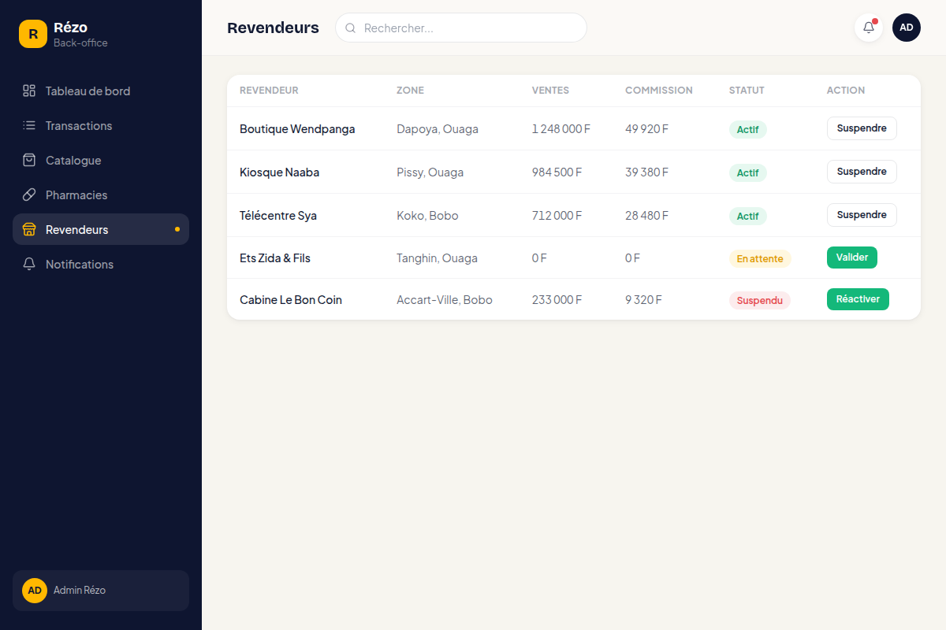
Task: Click Actif badge for Télécentre Sya
Action: tap(748, 216)
